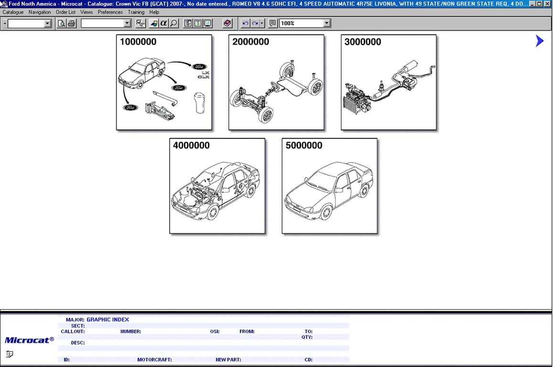The width and height of the screenshot is (553, 367).
Task: Click the blue next page arrow
Action: tap(540, 41)
